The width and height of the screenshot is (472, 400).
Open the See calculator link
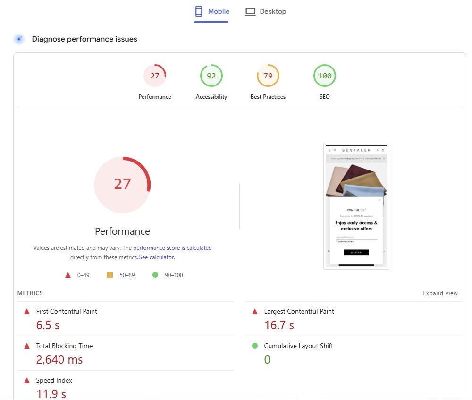point(156,257)
